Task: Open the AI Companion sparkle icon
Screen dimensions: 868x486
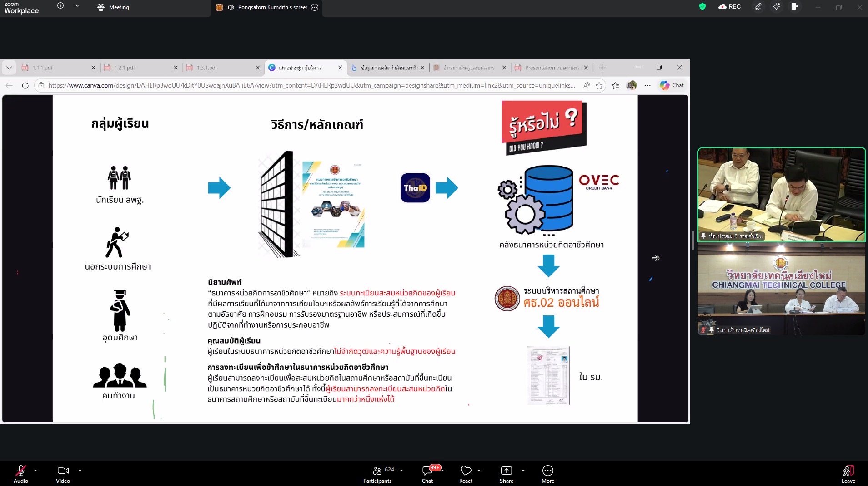Action: point(776,7)
